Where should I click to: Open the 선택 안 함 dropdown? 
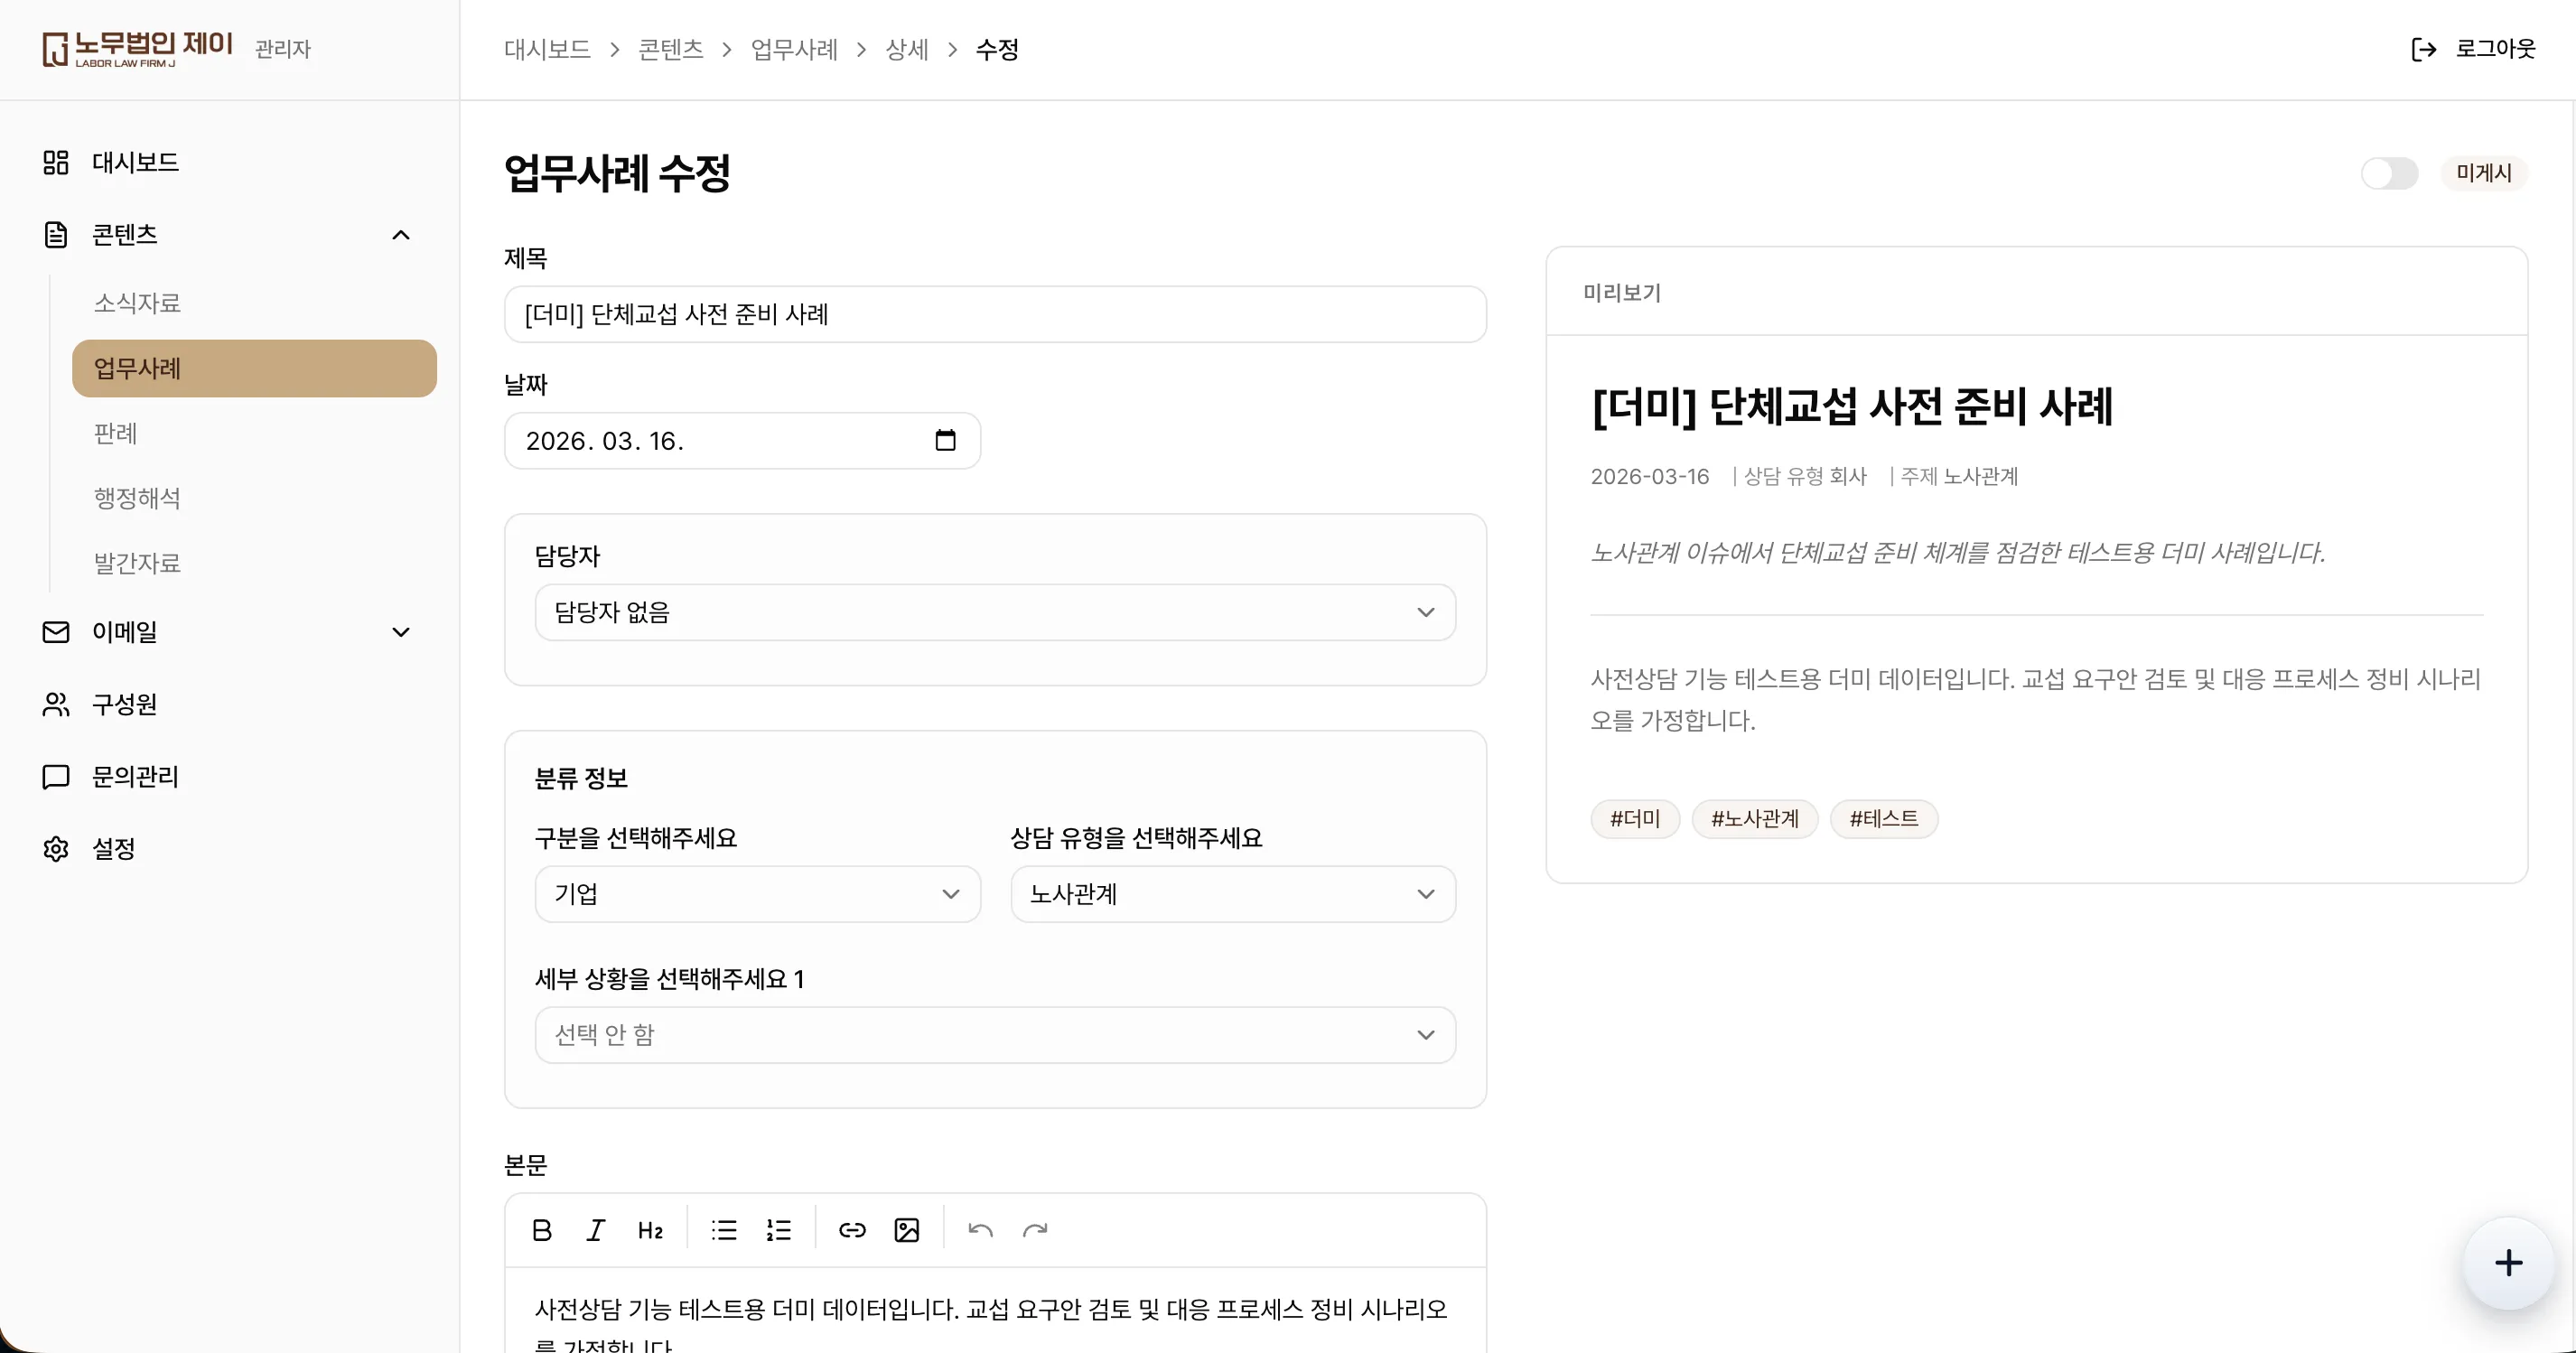995,1035
